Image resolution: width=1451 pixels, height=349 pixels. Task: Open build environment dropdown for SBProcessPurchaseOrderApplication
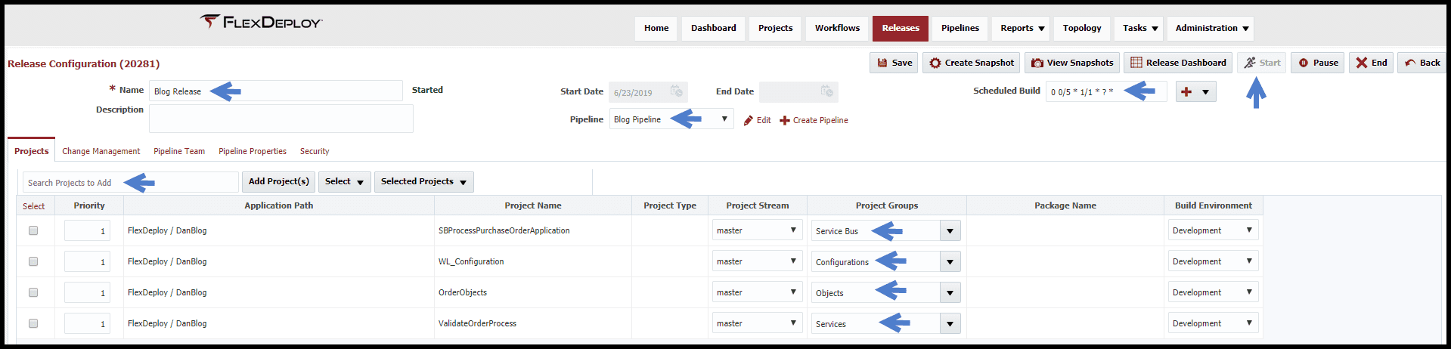click(1213, 230)
